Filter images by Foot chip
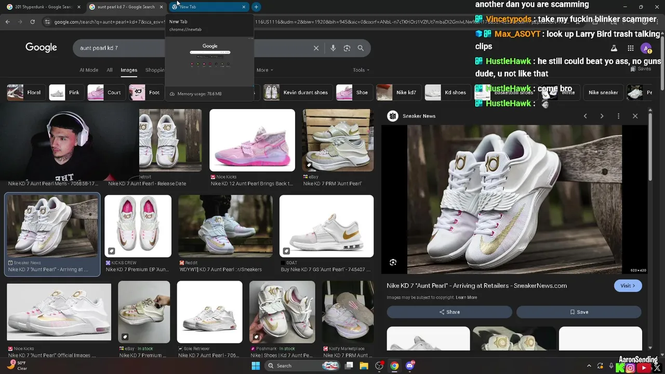Screen dimensions: 665x374 point(145,92)
